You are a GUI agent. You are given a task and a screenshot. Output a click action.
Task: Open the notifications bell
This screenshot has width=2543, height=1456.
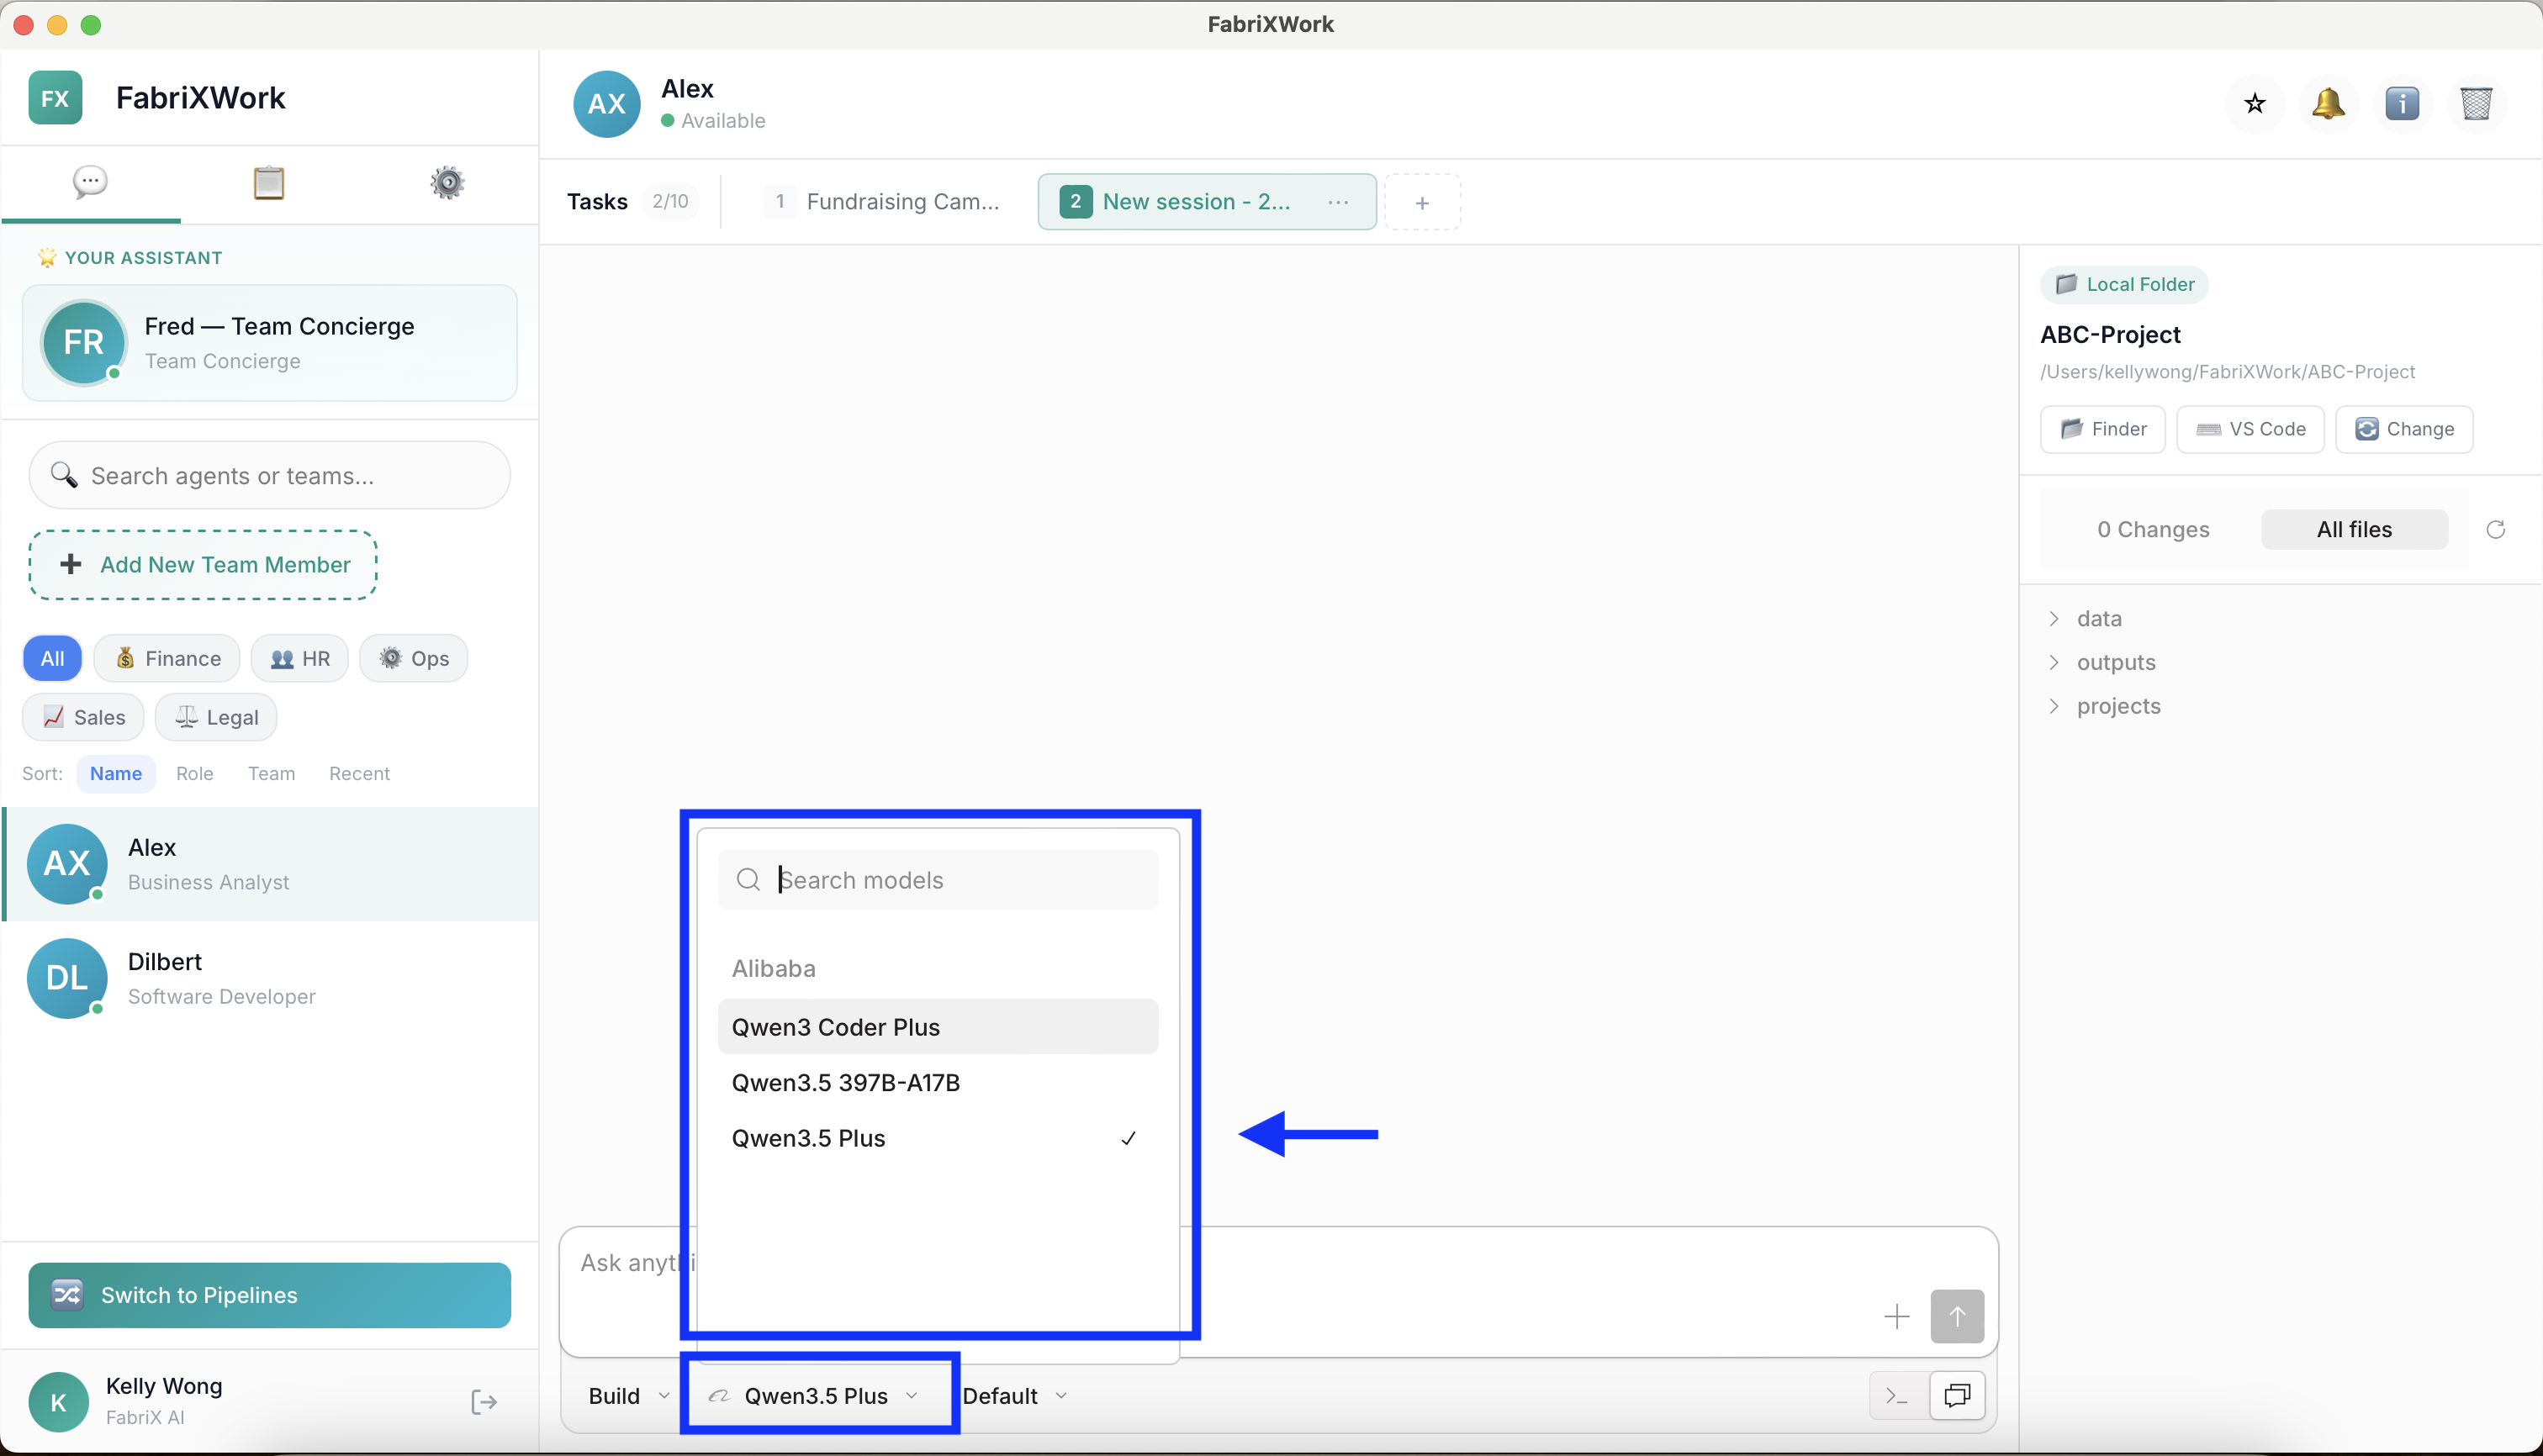click(x=2328, y=103)
